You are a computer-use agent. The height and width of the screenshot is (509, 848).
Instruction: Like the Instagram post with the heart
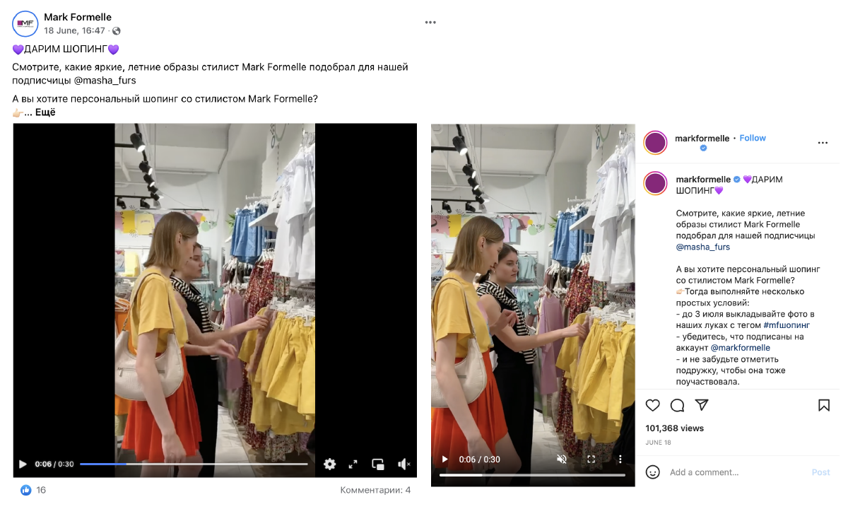coord(653,405)
